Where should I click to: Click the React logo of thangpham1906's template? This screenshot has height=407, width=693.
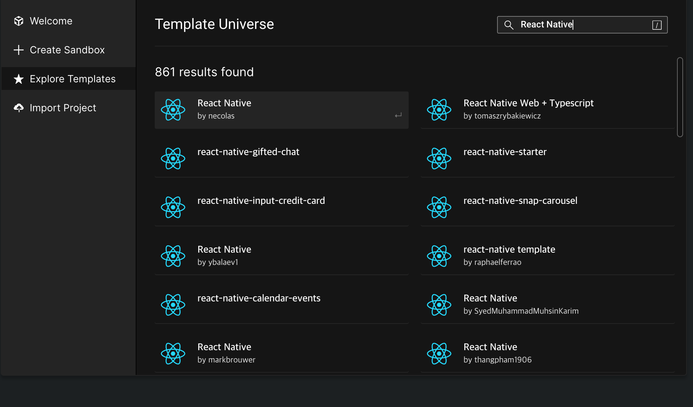click(x=439, y=354)
